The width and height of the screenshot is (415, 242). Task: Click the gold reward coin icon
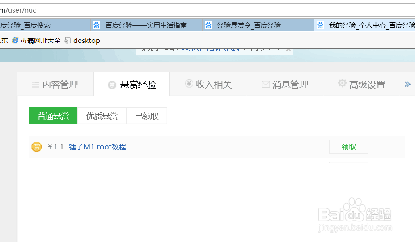37,147
